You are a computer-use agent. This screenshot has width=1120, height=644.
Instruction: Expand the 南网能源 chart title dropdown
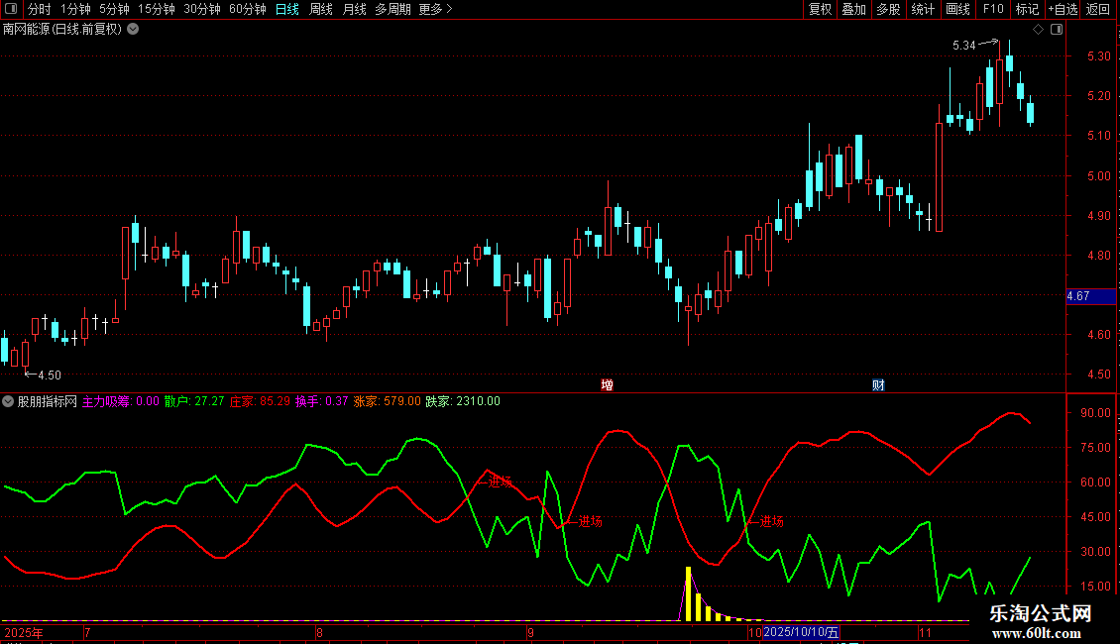point(133,30)
